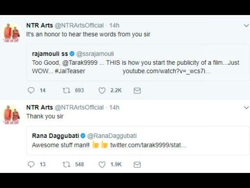Open the first tweet's options chevron
This screenshot has width=250, height=188.
[245, 26]
